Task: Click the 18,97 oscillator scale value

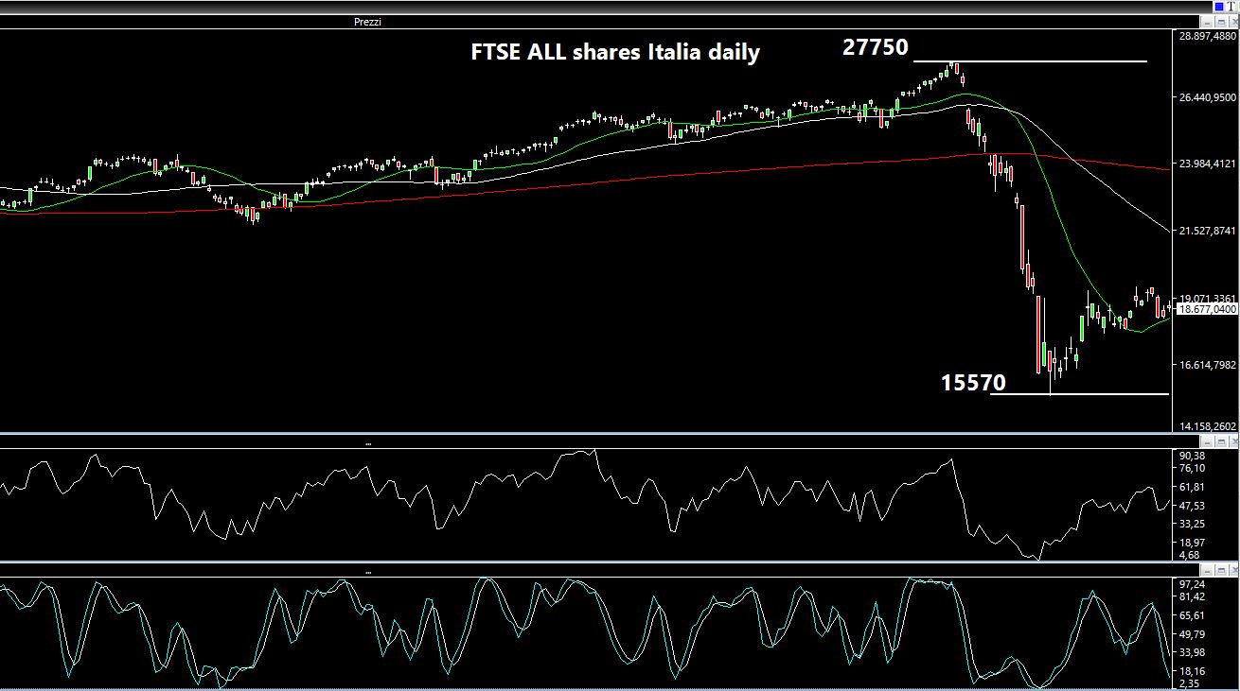Action: 1192,543
